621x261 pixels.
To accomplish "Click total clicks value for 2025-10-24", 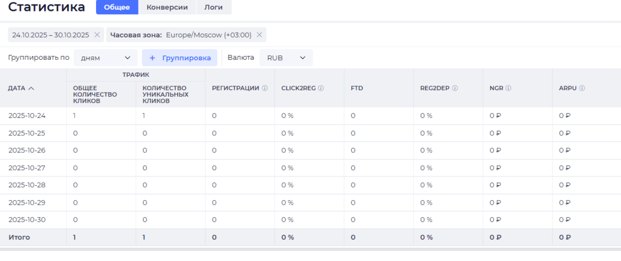I will (75, 116).
